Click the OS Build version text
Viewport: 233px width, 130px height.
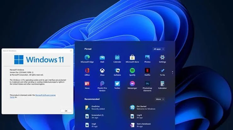click(x=21, y=72)
